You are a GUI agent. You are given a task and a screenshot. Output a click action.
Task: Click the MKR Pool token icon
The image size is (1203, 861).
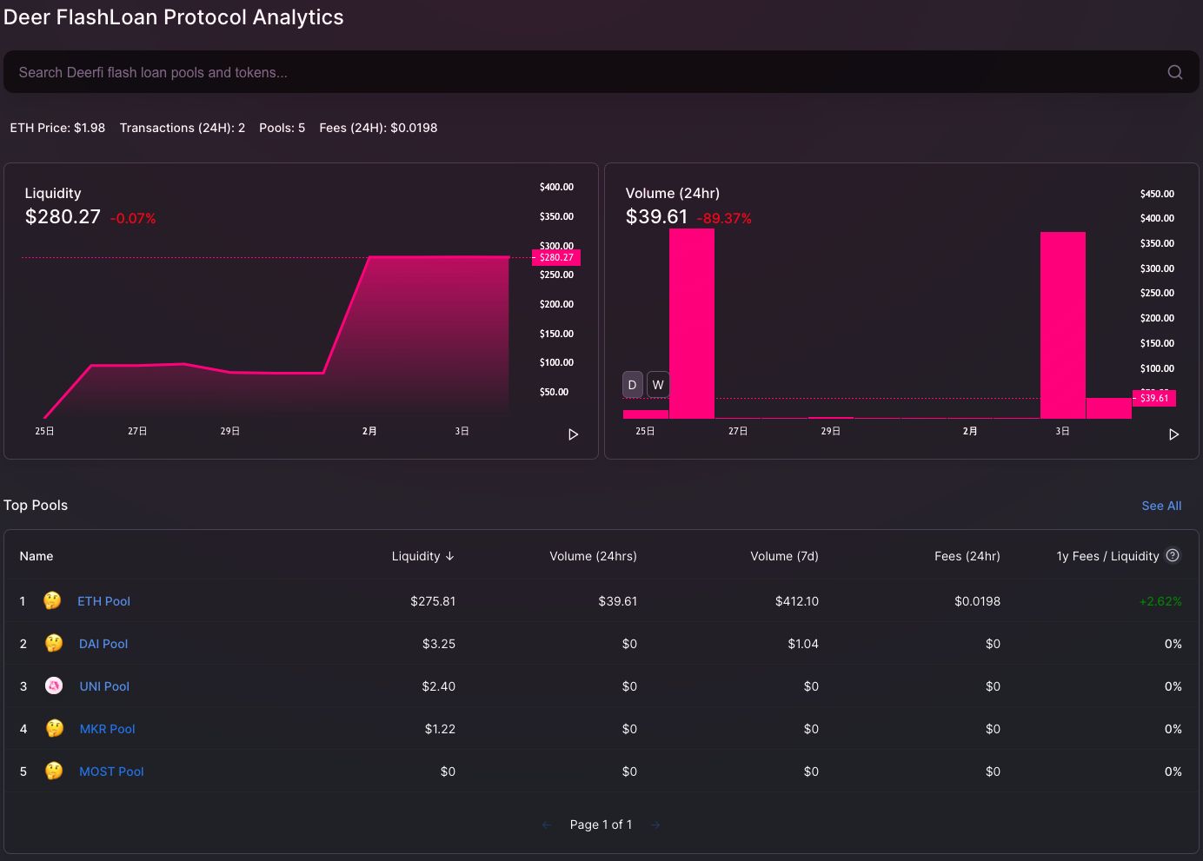pos(54,728)
